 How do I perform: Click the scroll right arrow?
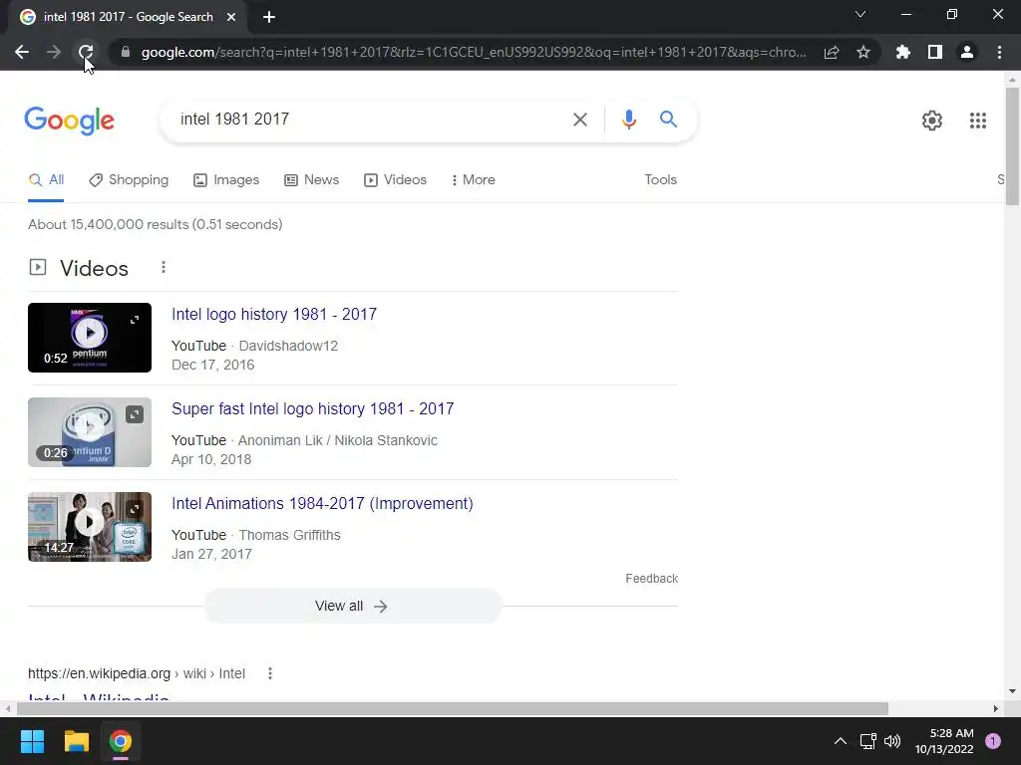point(995,708)
